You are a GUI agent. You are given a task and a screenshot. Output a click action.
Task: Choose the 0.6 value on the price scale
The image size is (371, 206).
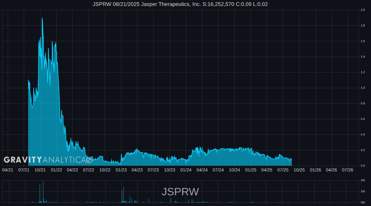[363, 119]
